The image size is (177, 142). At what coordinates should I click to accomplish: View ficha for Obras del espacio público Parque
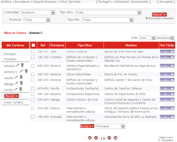click(x=167, y=108)
